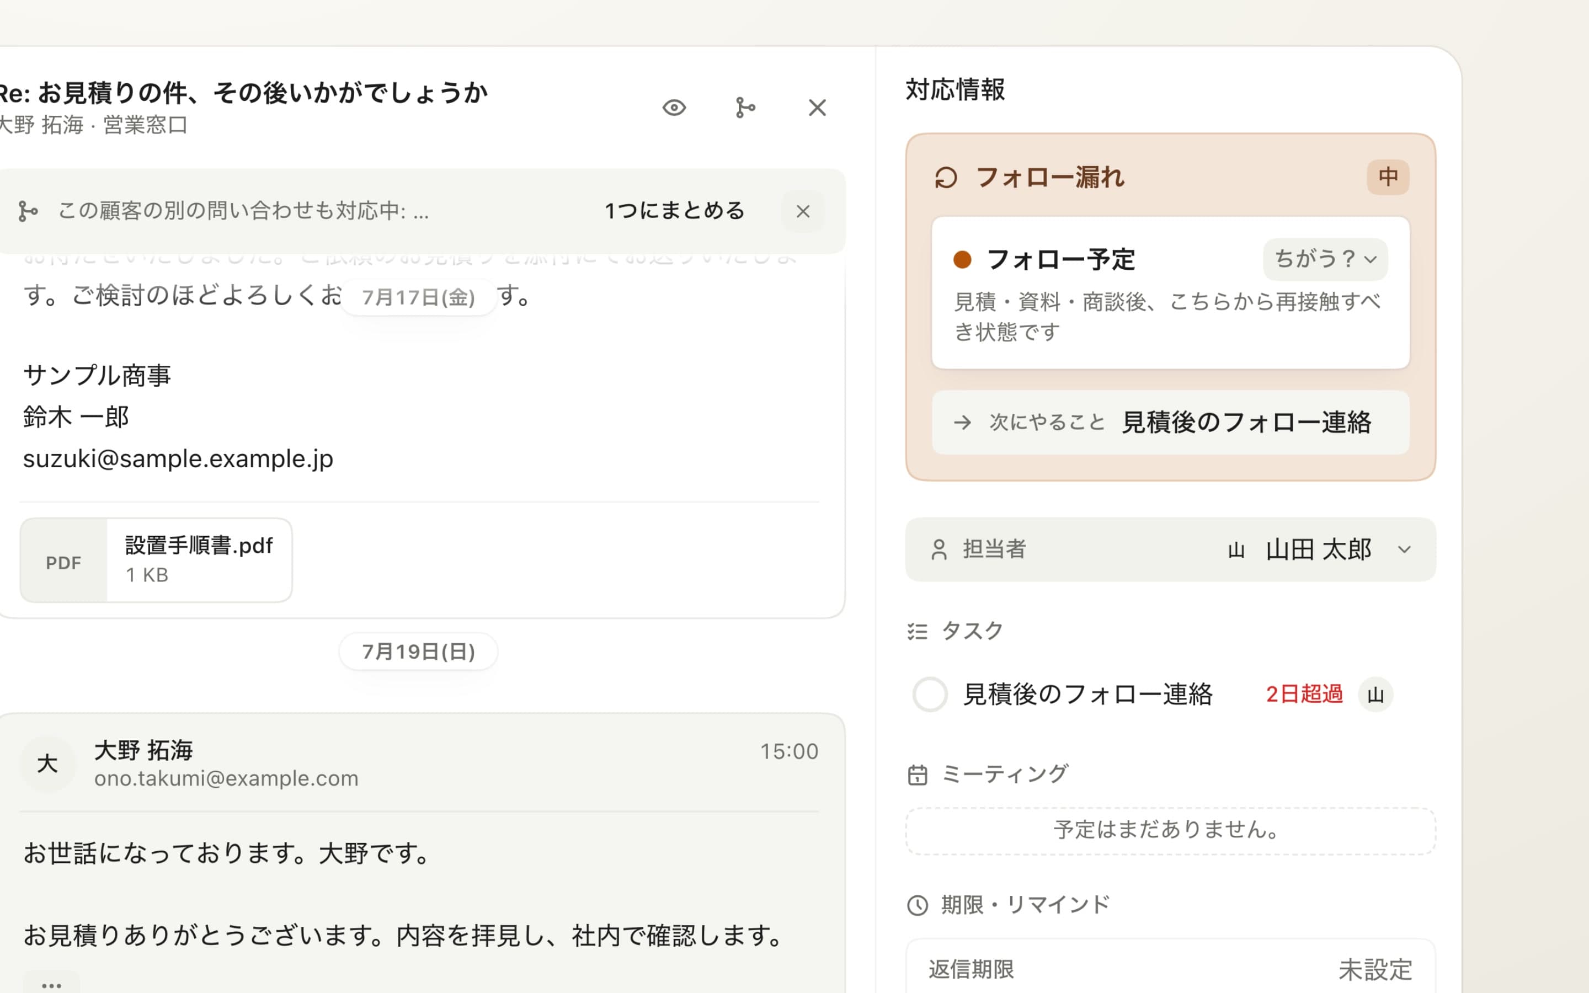Click 鈴木 一郎 signature name

coord(76,417)
